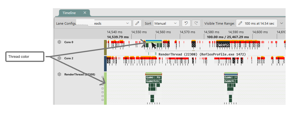Edit the visible time range value
This screenshot has width=295, height=125.
pyautogui.click(x=257, y=23)
